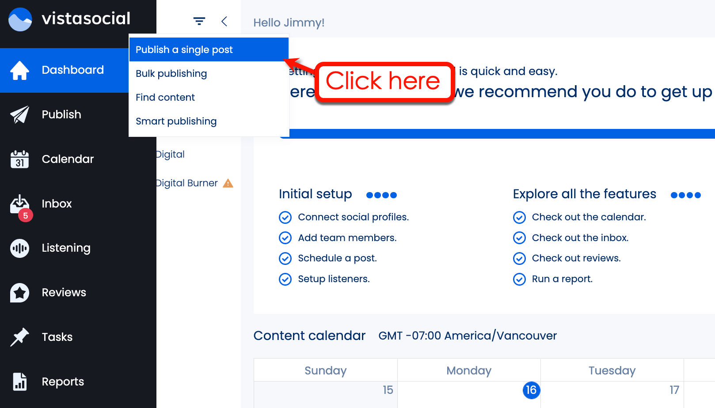Toggle the Check out the calendar checkmark
Viewport: 715px width, 408px height.
[x=519, y=217]
